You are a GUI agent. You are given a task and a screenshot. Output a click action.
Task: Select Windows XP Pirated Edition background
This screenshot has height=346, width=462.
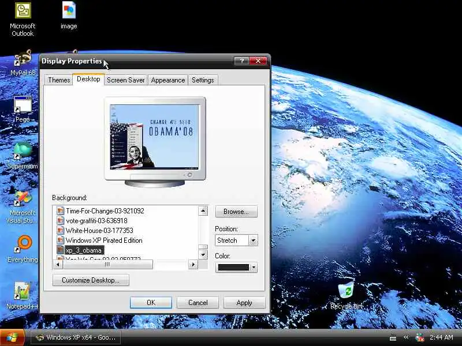pyautogui.click(x=104, y=240)
